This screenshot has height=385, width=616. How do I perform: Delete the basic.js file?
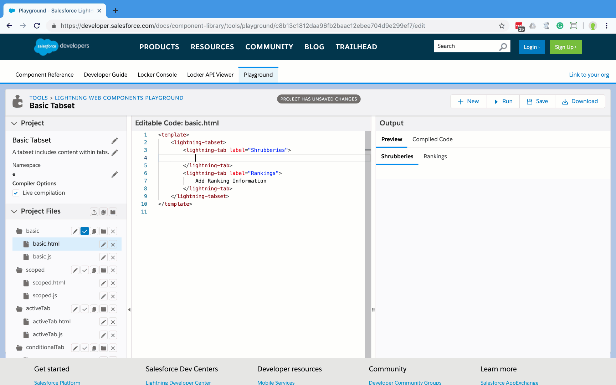pyautogui.click(x=113, y=257)
